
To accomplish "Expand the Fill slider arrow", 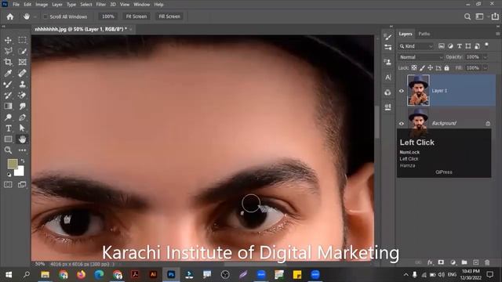I will (x=485, y=68).
